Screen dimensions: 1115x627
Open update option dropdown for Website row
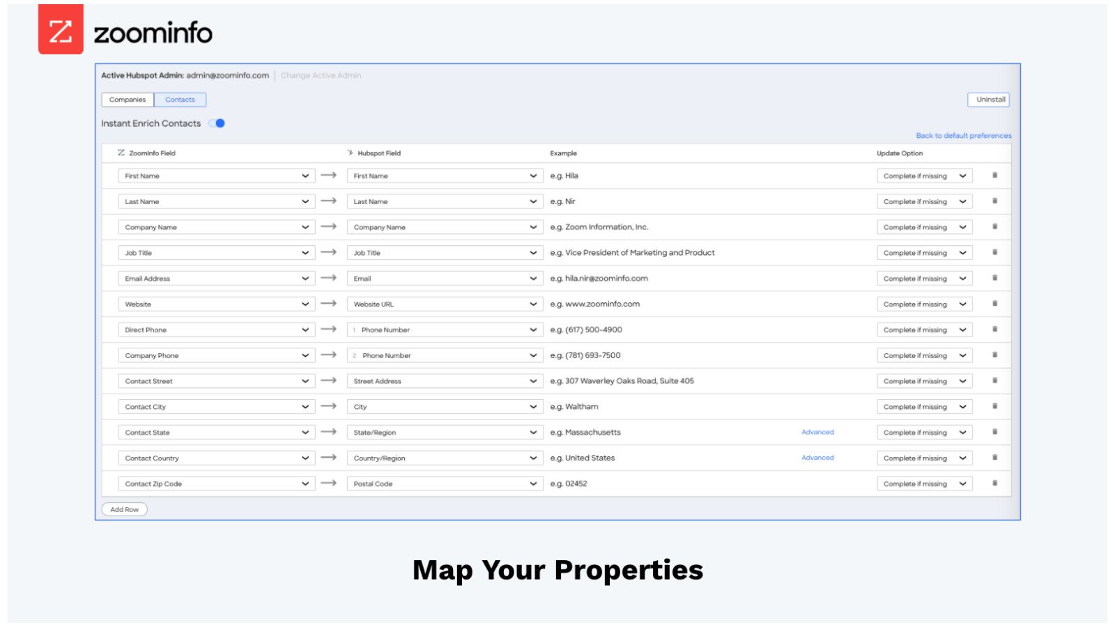click(x=924, y=304)
